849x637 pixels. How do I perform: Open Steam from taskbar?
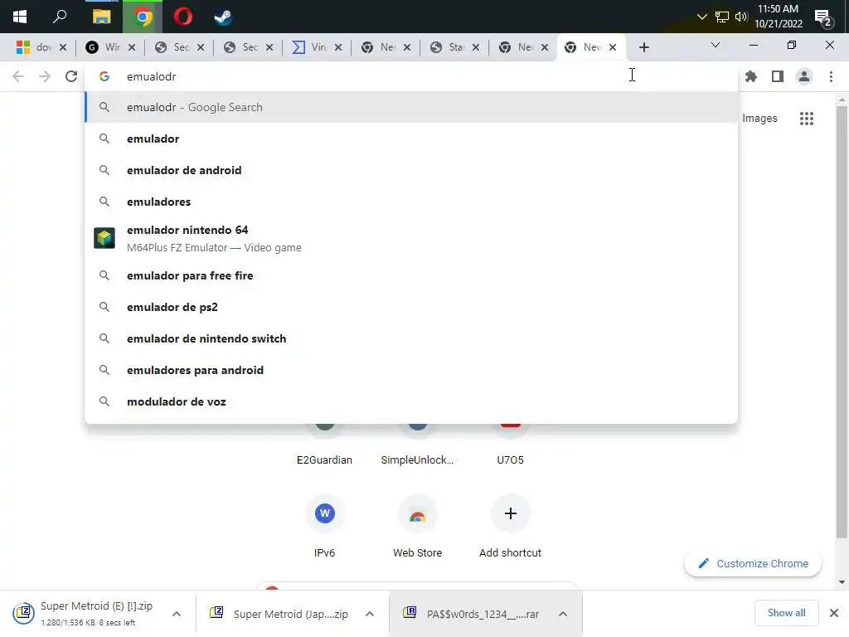(223, 17)
